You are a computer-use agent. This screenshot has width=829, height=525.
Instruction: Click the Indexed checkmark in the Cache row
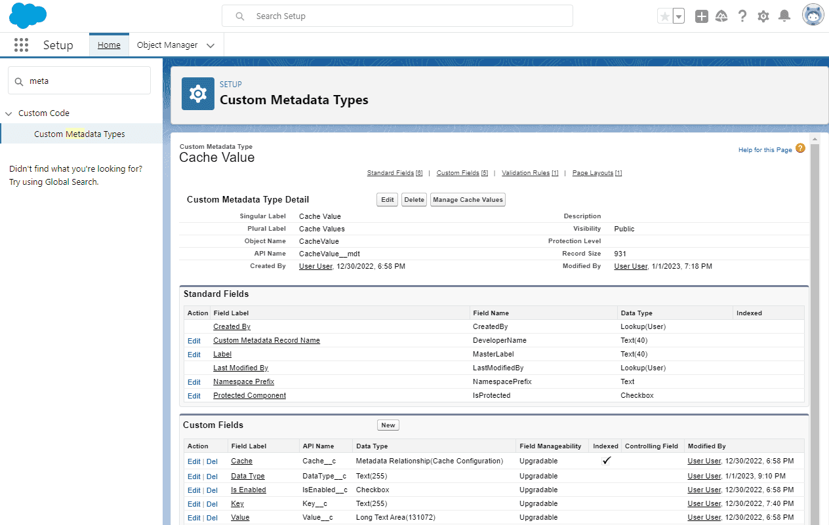tap(606, 461)
